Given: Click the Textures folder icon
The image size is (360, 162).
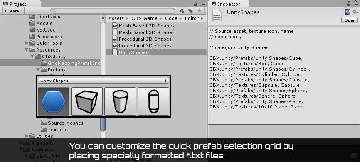Looking at the screenshot, I should pyautogui.click(x=44, y=130).
